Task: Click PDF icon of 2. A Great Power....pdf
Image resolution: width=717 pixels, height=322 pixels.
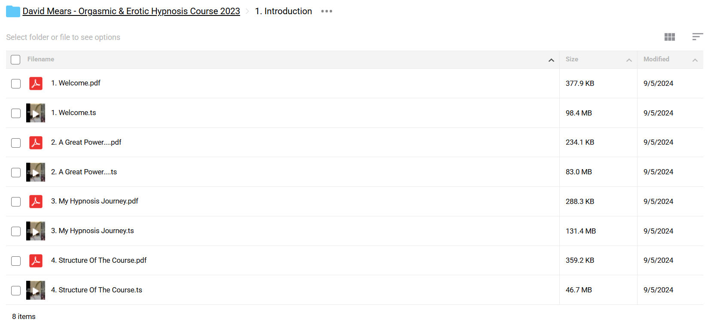Action: (36, 143)
